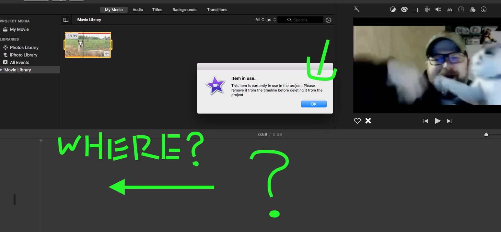This screenshot has height=232, width=501.
Task: Open browser settings gear icon
Action: (328, 20)
